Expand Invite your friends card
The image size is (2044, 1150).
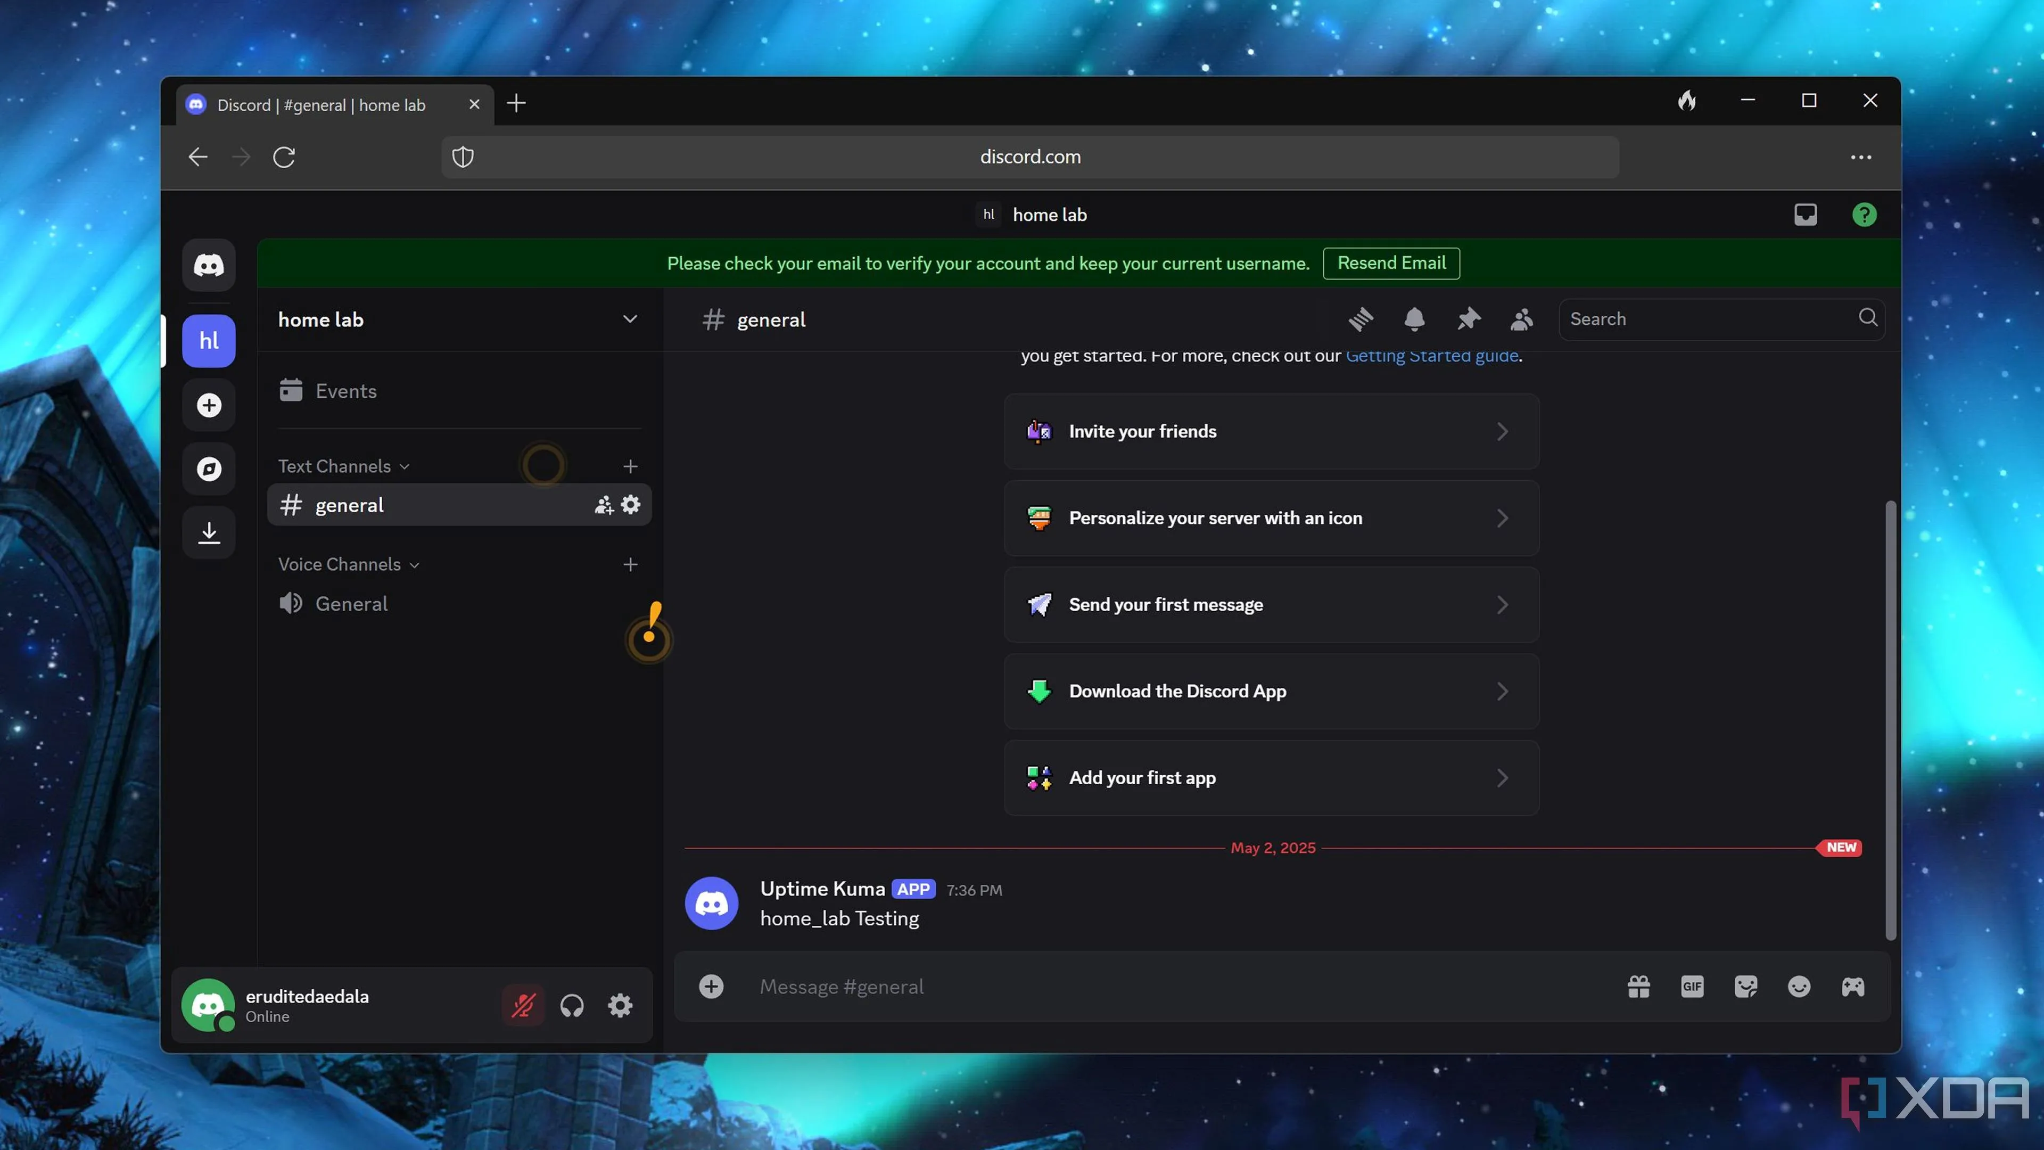(x=1271, y=431)
